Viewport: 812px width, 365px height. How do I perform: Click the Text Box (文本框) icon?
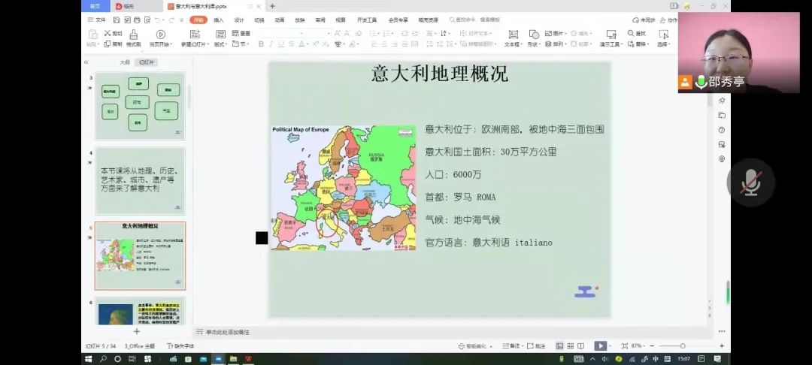point(513,35)
